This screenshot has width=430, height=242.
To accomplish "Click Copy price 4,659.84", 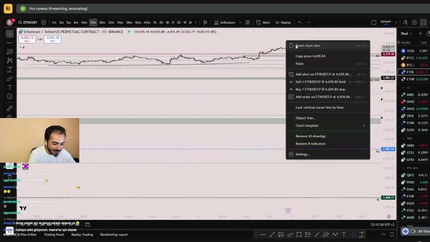I will click(x=328, y=56).
